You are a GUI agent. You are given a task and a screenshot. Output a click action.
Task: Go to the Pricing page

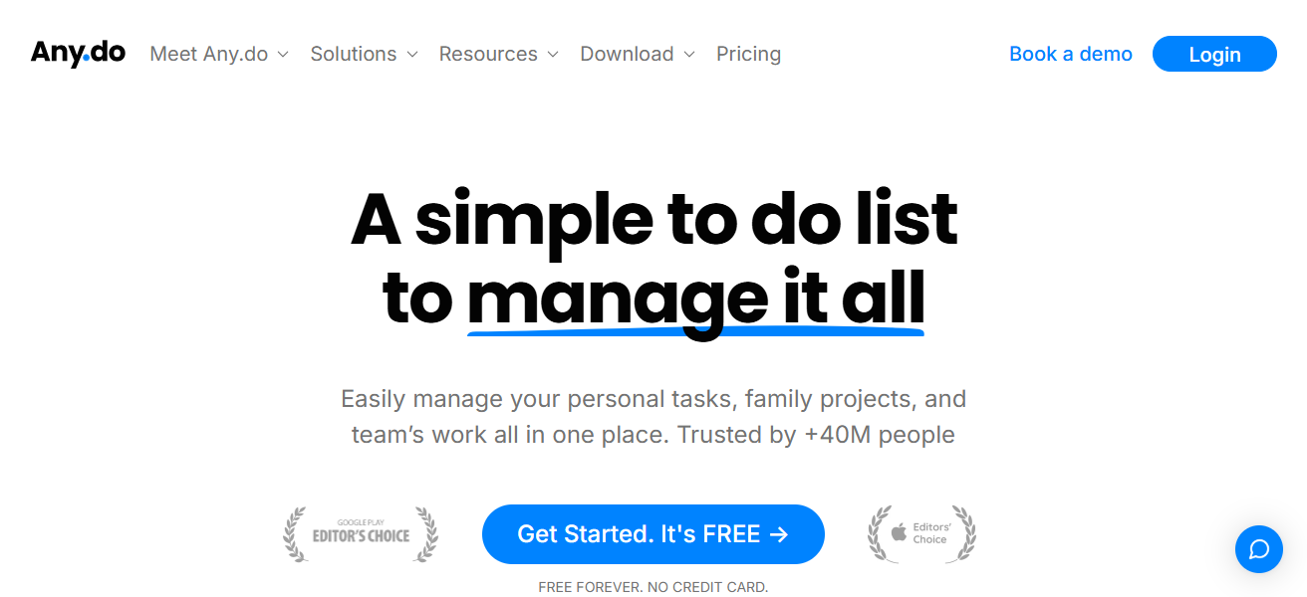(x=748, y=54)
